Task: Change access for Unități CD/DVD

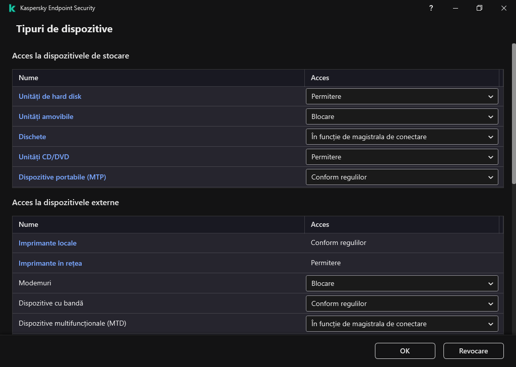Action: [x=402, y=157]
